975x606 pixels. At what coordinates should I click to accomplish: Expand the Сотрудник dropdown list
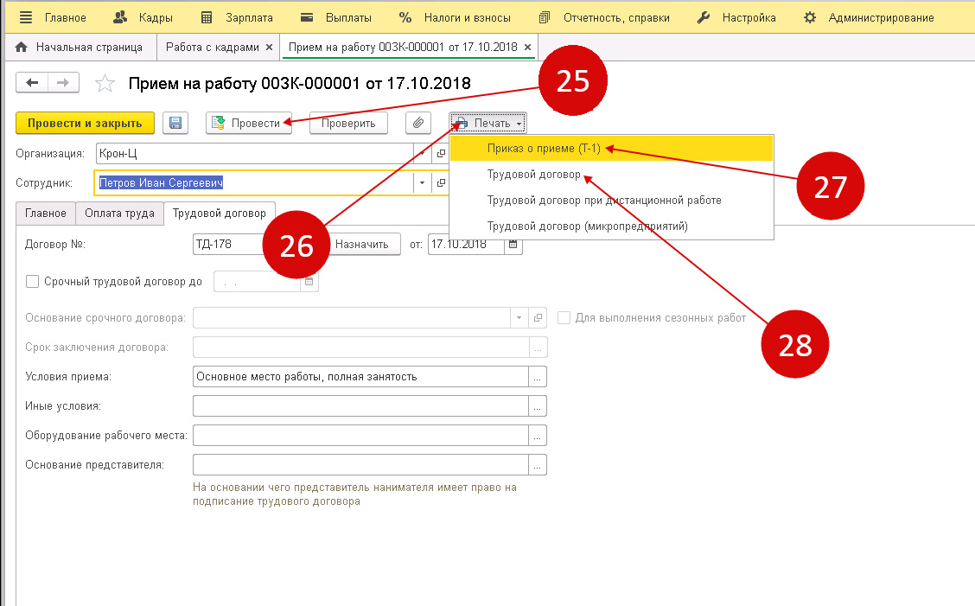tap(422, 183)
